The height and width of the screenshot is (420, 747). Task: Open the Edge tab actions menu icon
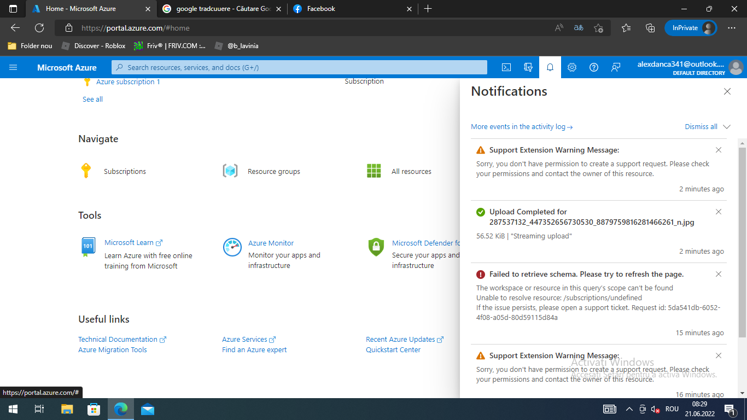point(13,9)
